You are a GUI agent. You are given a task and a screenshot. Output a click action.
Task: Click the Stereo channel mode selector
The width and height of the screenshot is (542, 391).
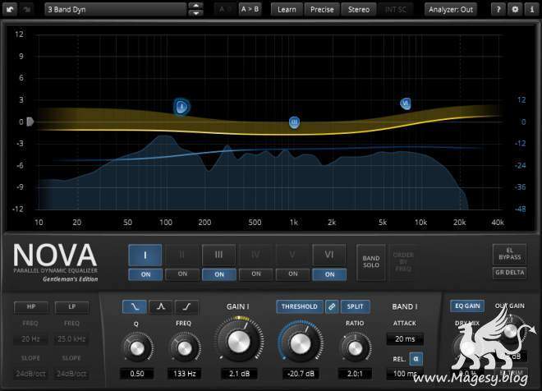point(358,10)
